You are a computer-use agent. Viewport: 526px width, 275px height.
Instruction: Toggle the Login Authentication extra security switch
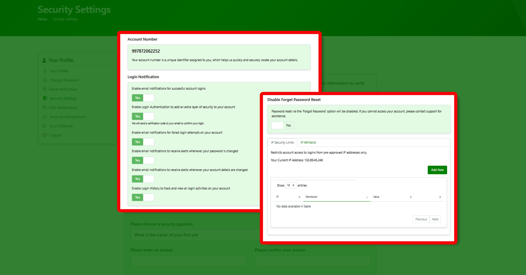tap(143, 116)
